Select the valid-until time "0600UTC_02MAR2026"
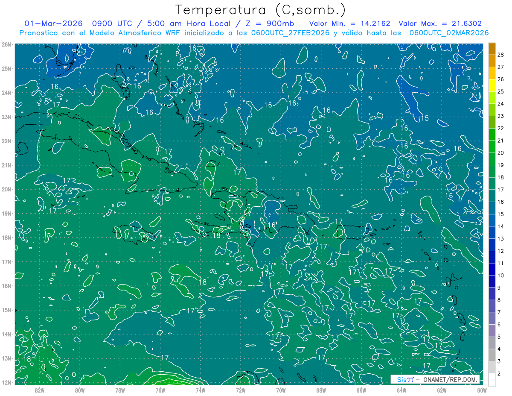Image resolution: width=512 pixels, height=396 pixels. (449, 33)
